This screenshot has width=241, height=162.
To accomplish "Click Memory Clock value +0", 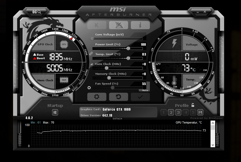I will (x=144, y=74).
